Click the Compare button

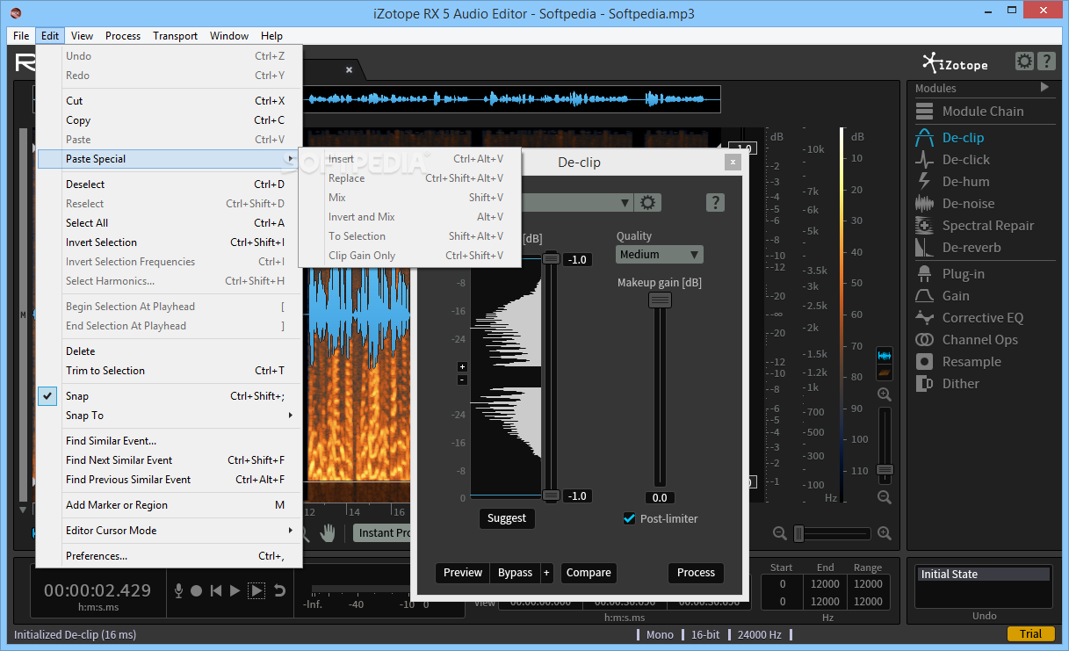point(589,573)
